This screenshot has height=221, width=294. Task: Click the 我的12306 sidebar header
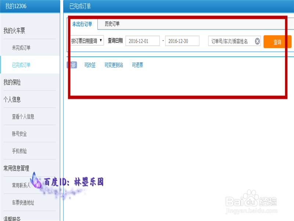click(x=16, y=6)
